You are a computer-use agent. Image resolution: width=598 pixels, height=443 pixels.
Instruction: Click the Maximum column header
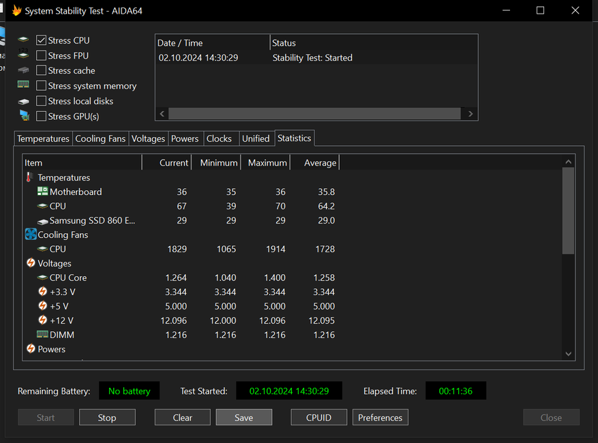coord(267,163)
